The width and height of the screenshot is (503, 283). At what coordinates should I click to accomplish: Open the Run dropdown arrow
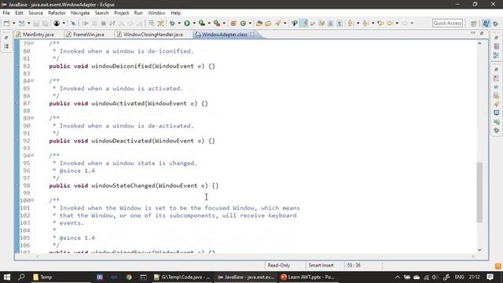point(194,23)
